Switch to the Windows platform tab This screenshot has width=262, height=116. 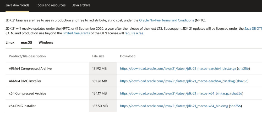tap(46, 43)
